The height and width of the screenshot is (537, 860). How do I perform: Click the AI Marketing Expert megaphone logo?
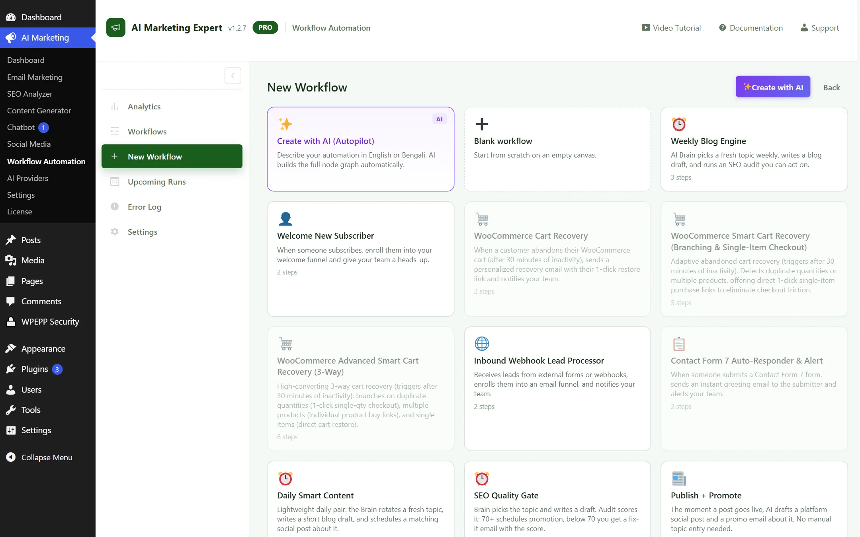click(116, 27)
